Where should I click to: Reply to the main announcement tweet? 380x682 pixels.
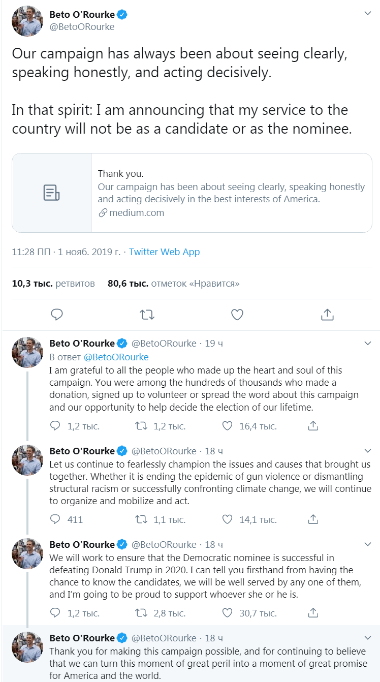click(x=57, y=315)
